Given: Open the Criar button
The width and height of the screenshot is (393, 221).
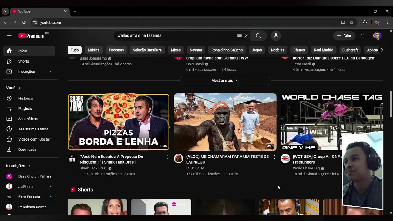Looking at the screenshot, I should [x=344, y=36].
